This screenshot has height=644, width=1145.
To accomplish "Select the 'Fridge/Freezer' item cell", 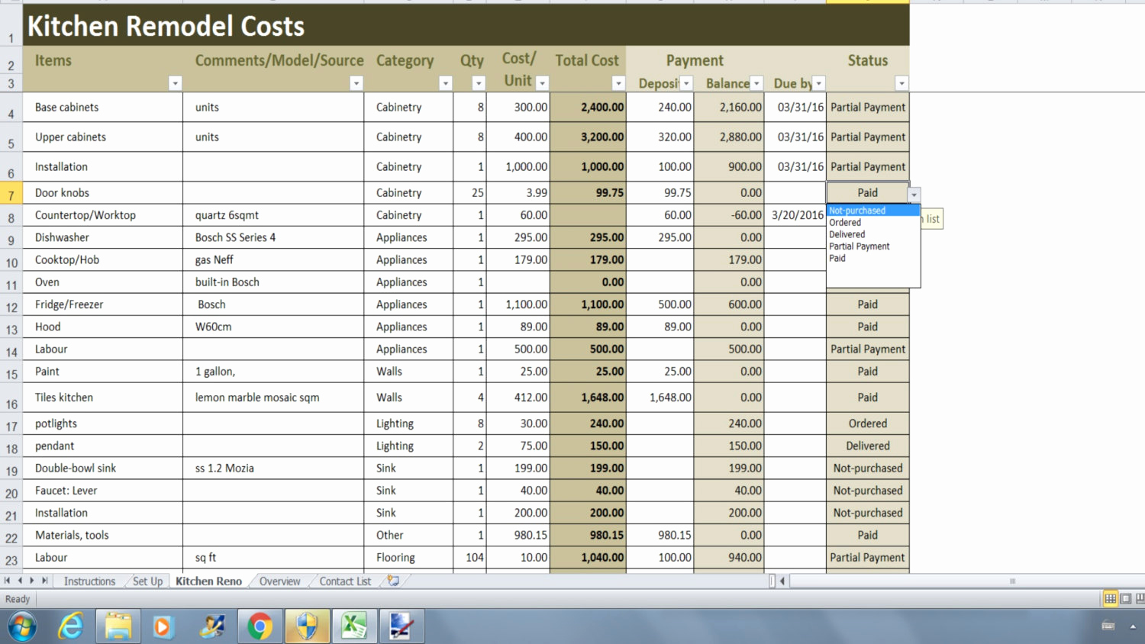I will 103,304.
